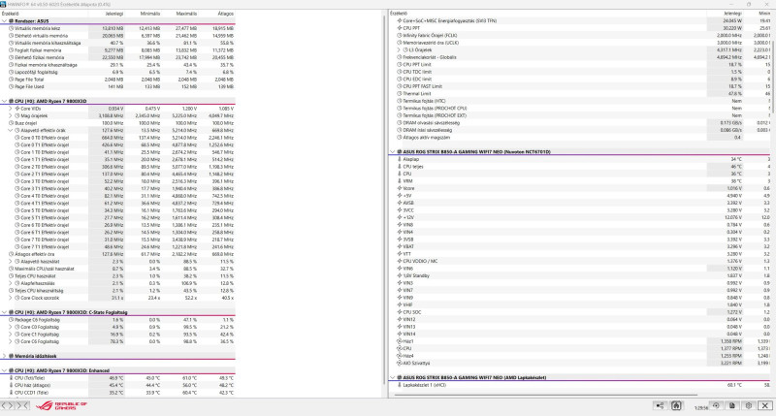
Task: Start logging with the document icon
Action: pos(732,406)
